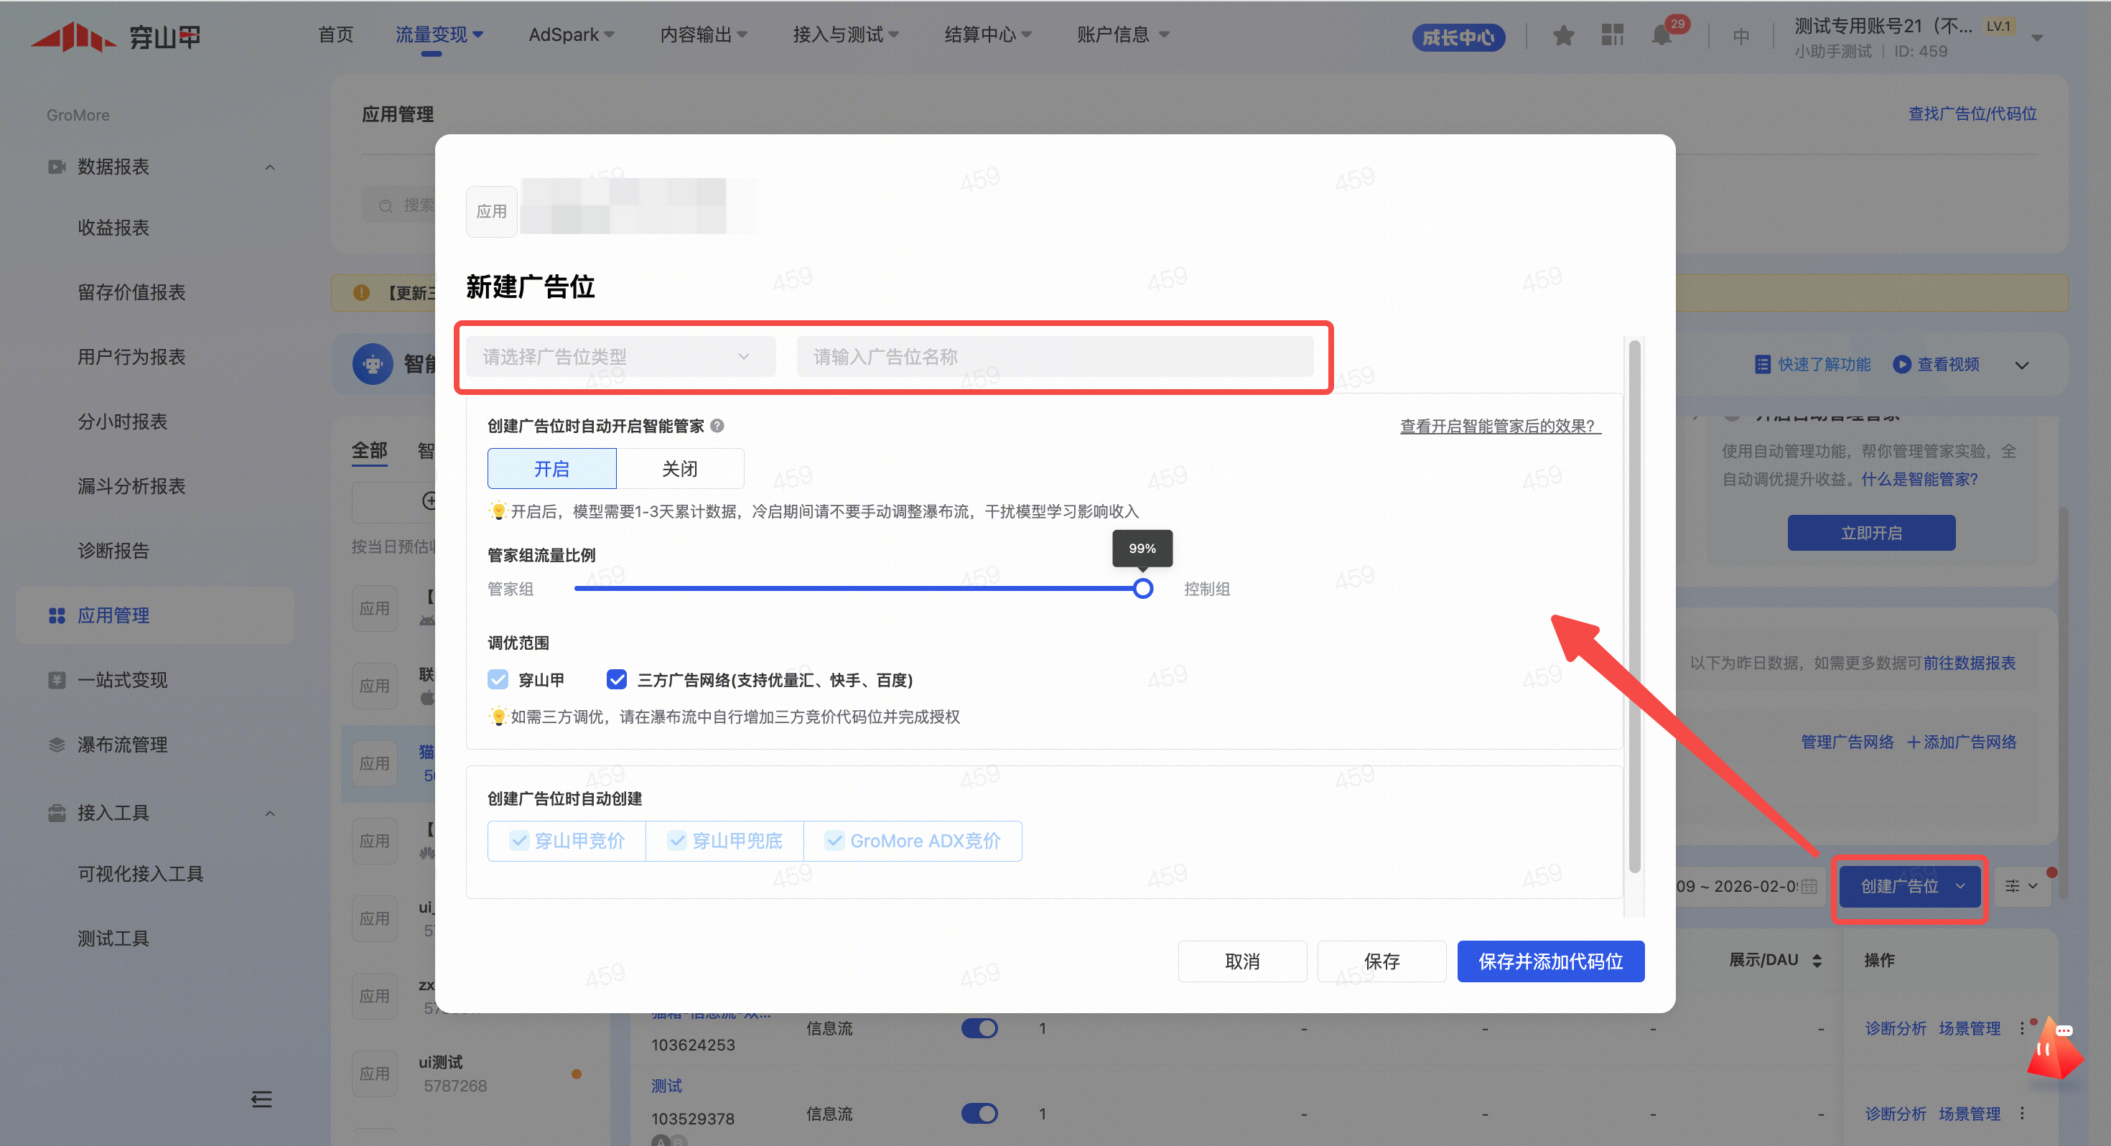Collapse sidebar using bottom menu icon

click(x=261, y=1099)
